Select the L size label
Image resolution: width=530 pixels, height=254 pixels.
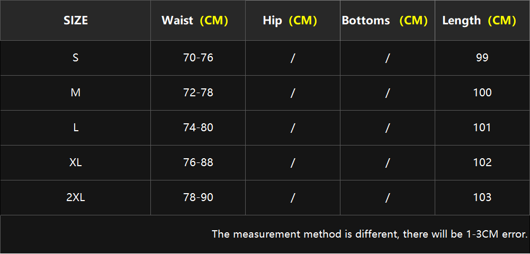75,128
